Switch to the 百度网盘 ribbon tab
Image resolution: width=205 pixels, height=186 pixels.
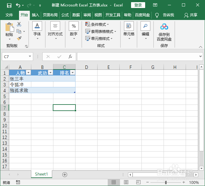pyautogui.click(x=142, y=15)
